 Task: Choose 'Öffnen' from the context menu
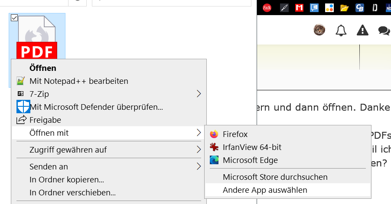[x=43, y=68]
